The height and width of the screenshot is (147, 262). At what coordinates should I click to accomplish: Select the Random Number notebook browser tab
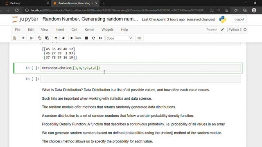pos(75,3)
